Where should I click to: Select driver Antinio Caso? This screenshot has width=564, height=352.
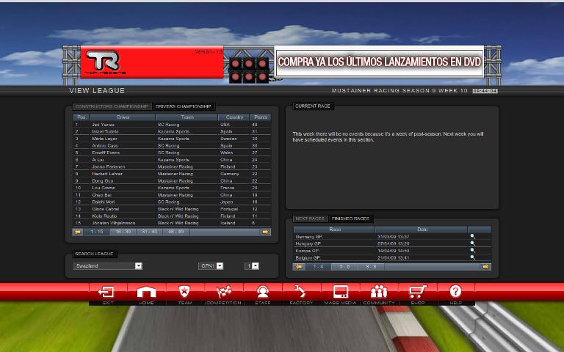tap(105, 145)
